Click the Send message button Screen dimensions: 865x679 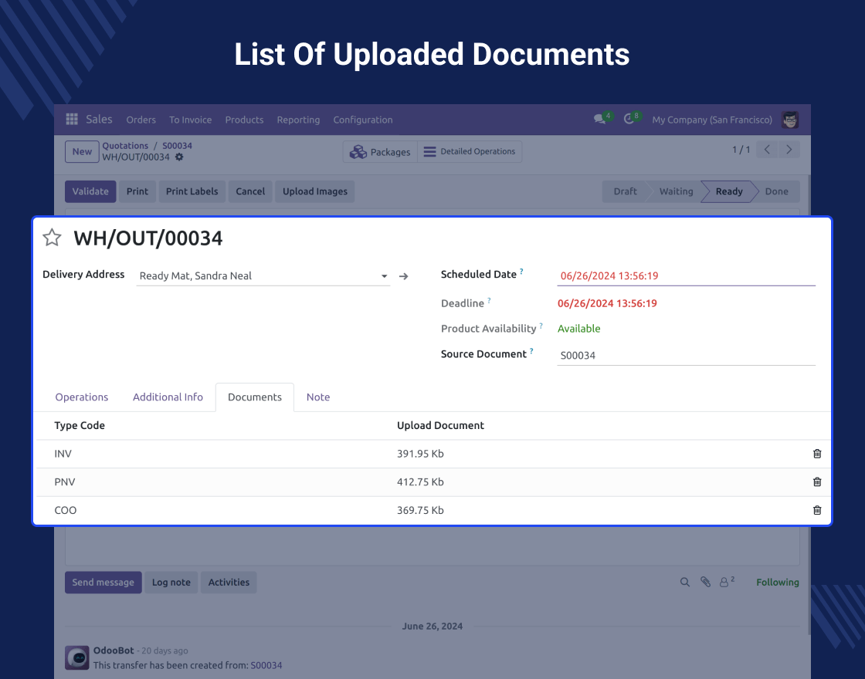(103, 582)
